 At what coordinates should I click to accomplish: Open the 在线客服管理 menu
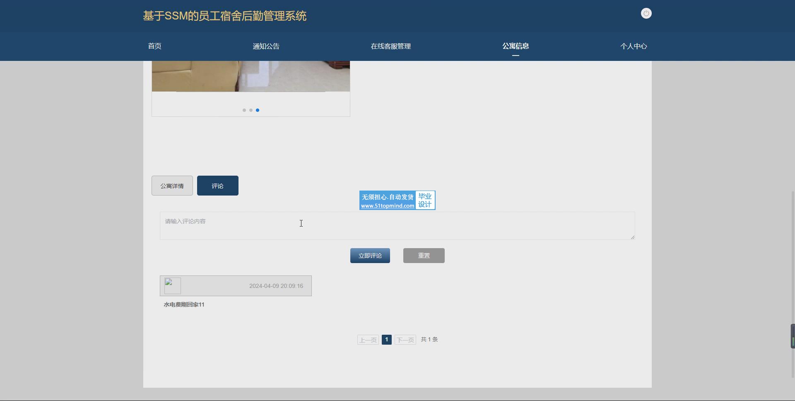(391, 46)
